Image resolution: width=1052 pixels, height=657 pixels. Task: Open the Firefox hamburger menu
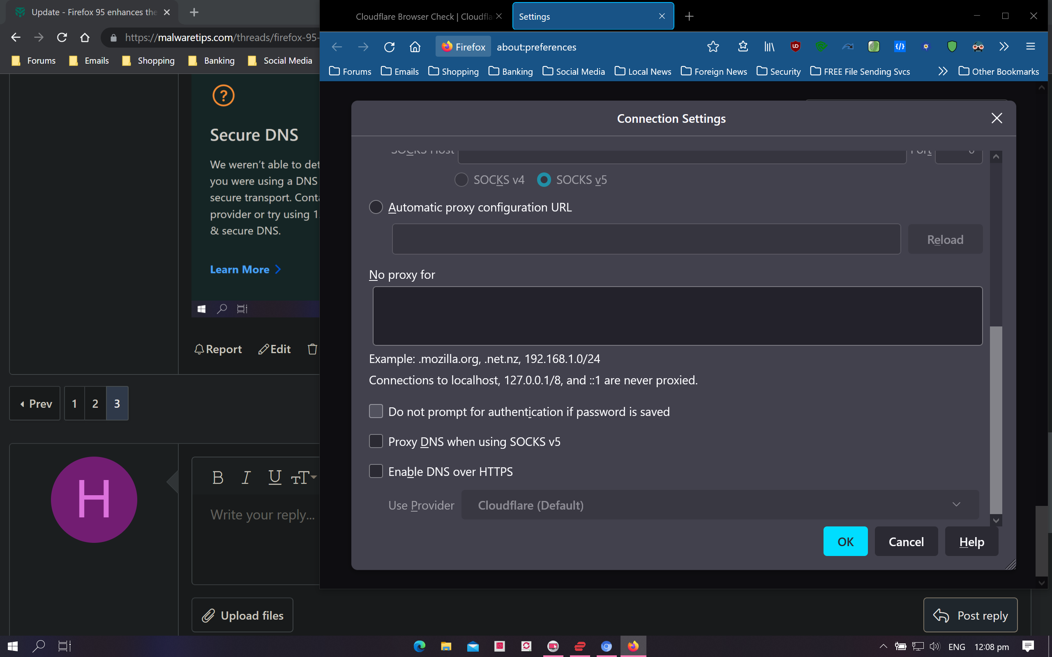pyautogui.click(x=1030, y=46)
